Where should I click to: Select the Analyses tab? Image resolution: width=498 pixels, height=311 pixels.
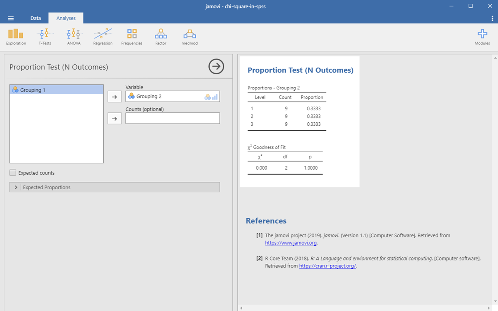[66, 18]
